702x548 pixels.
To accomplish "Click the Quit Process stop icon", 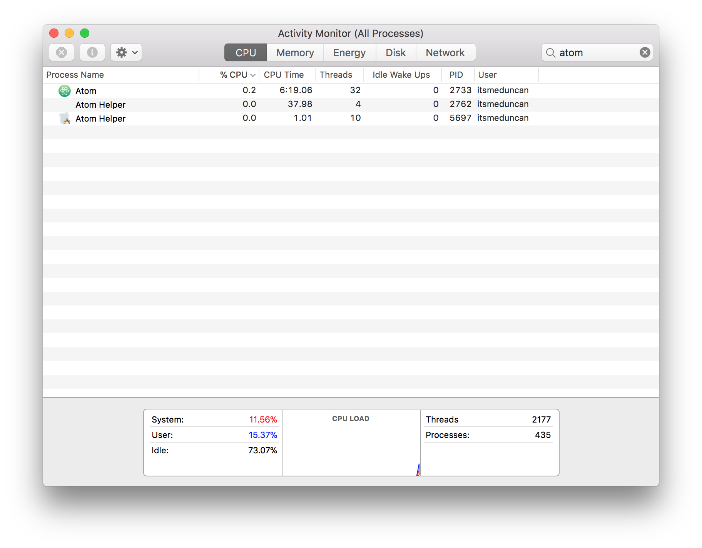I will point(62,52).
